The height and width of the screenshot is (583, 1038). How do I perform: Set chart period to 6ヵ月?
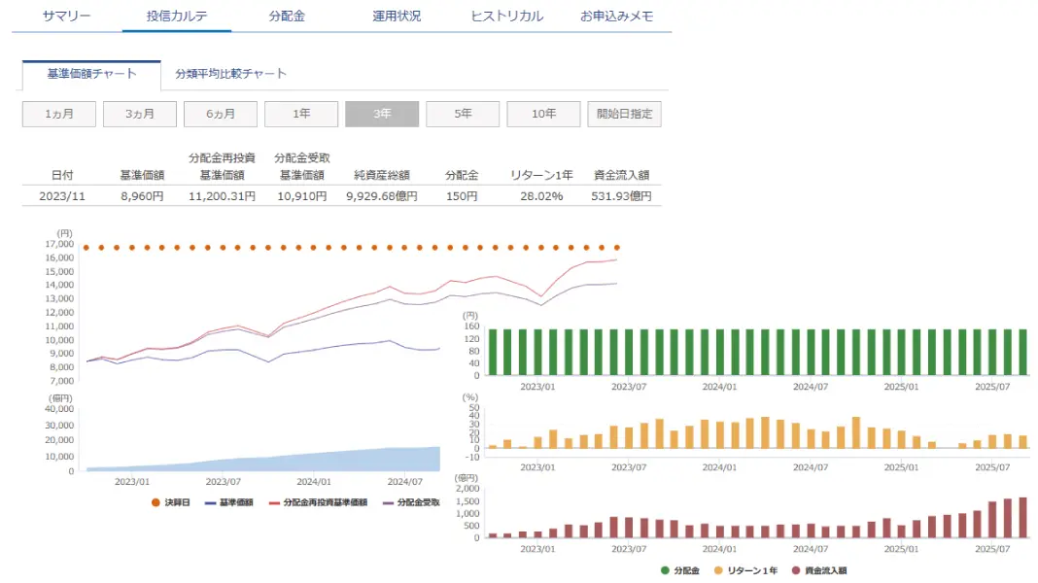221,114
